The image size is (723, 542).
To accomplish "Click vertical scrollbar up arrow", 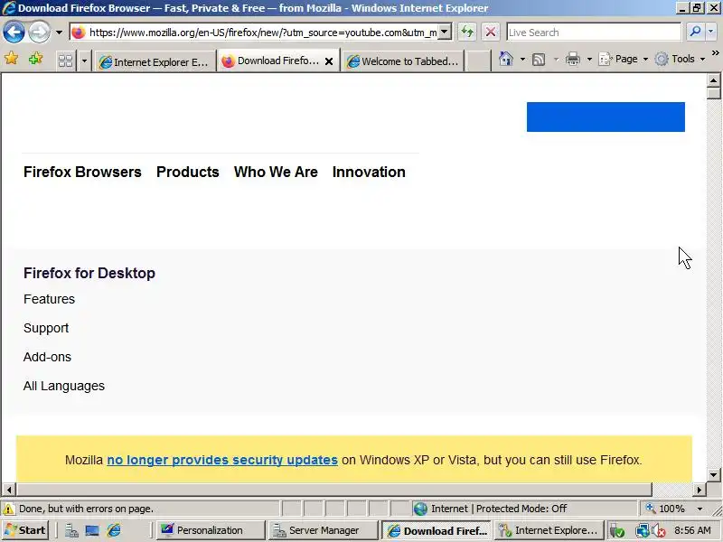I will [x=713, y=80].
